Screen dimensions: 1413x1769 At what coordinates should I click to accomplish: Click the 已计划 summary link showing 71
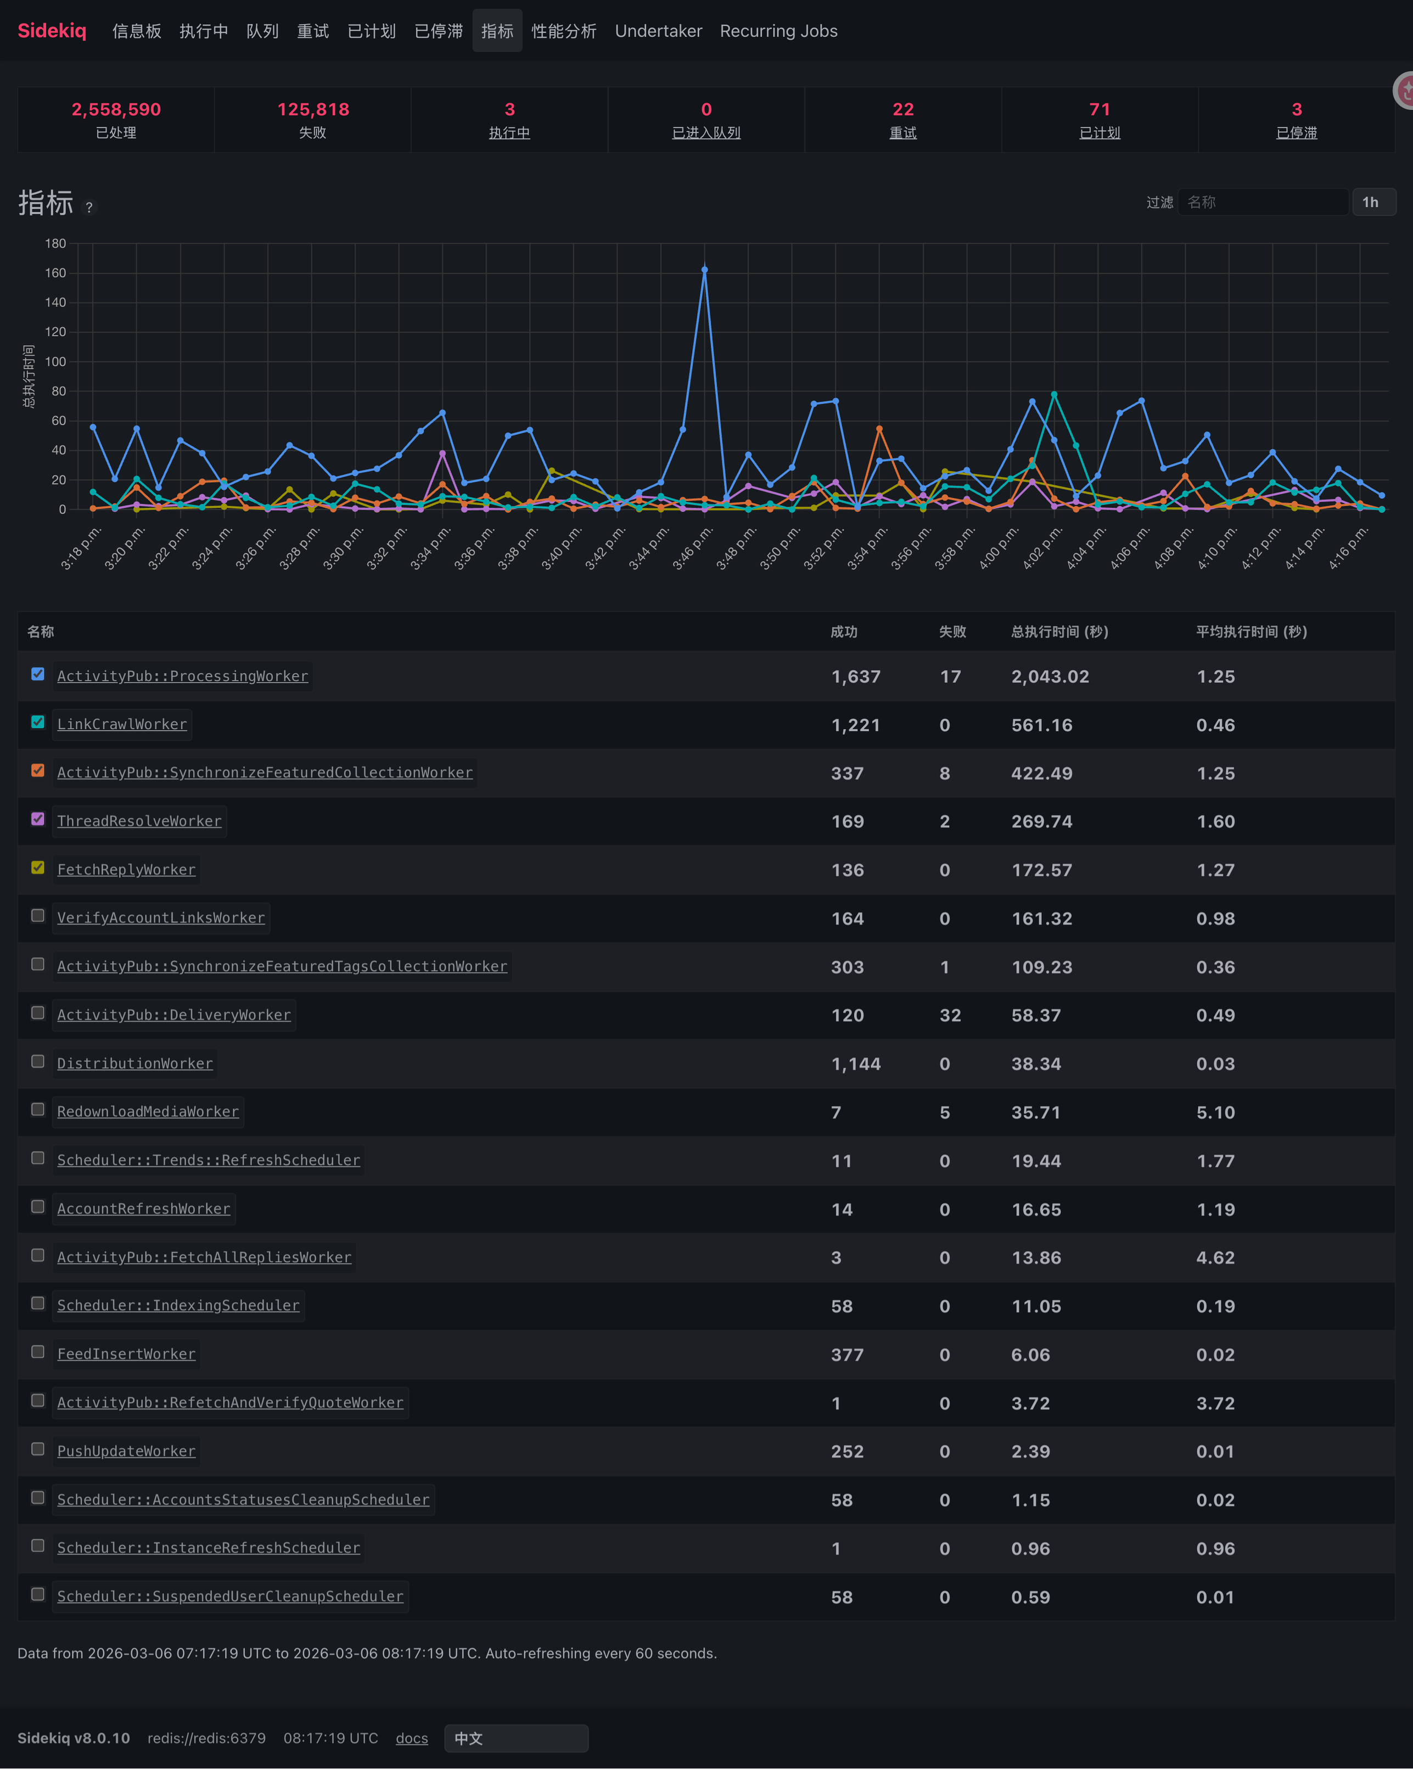click(1099, 132)
